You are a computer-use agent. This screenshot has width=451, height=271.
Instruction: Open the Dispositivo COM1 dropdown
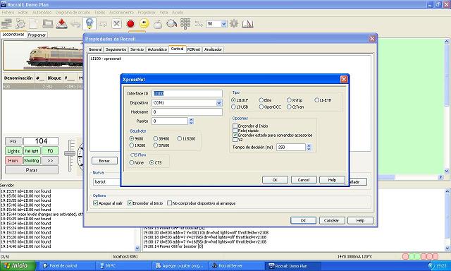(219, 103)
